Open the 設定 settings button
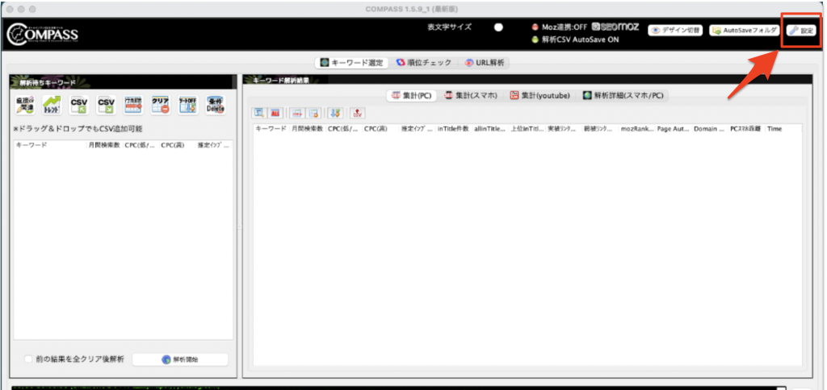Image resolution: width=827 pixels, height=390 pixels. tap(801, 31)
